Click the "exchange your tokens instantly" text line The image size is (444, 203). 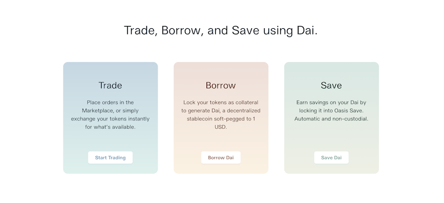click(110, 119)
